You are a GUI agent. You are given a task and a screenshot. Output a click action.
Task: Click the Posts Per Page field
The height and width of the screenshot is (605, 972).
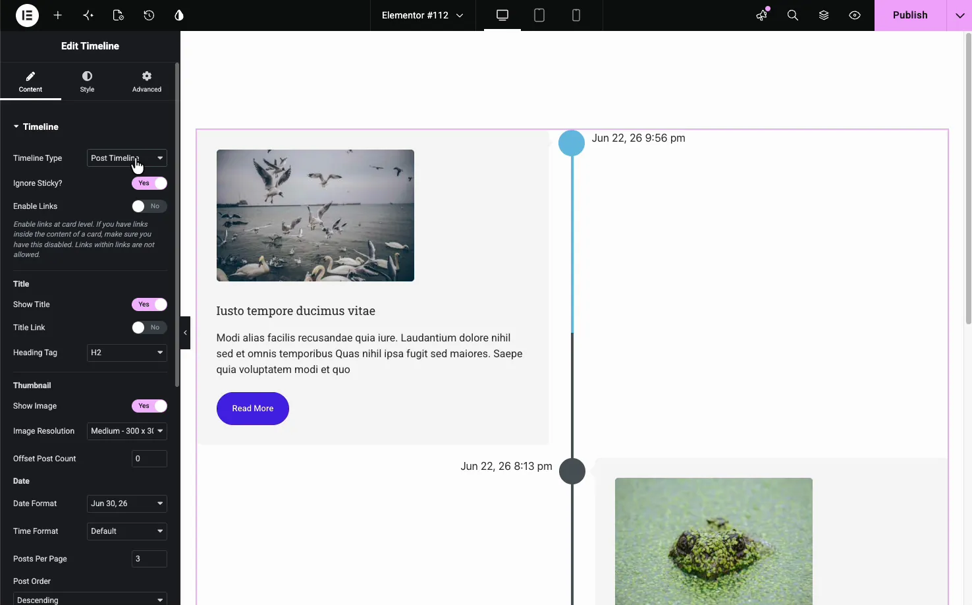149,559
